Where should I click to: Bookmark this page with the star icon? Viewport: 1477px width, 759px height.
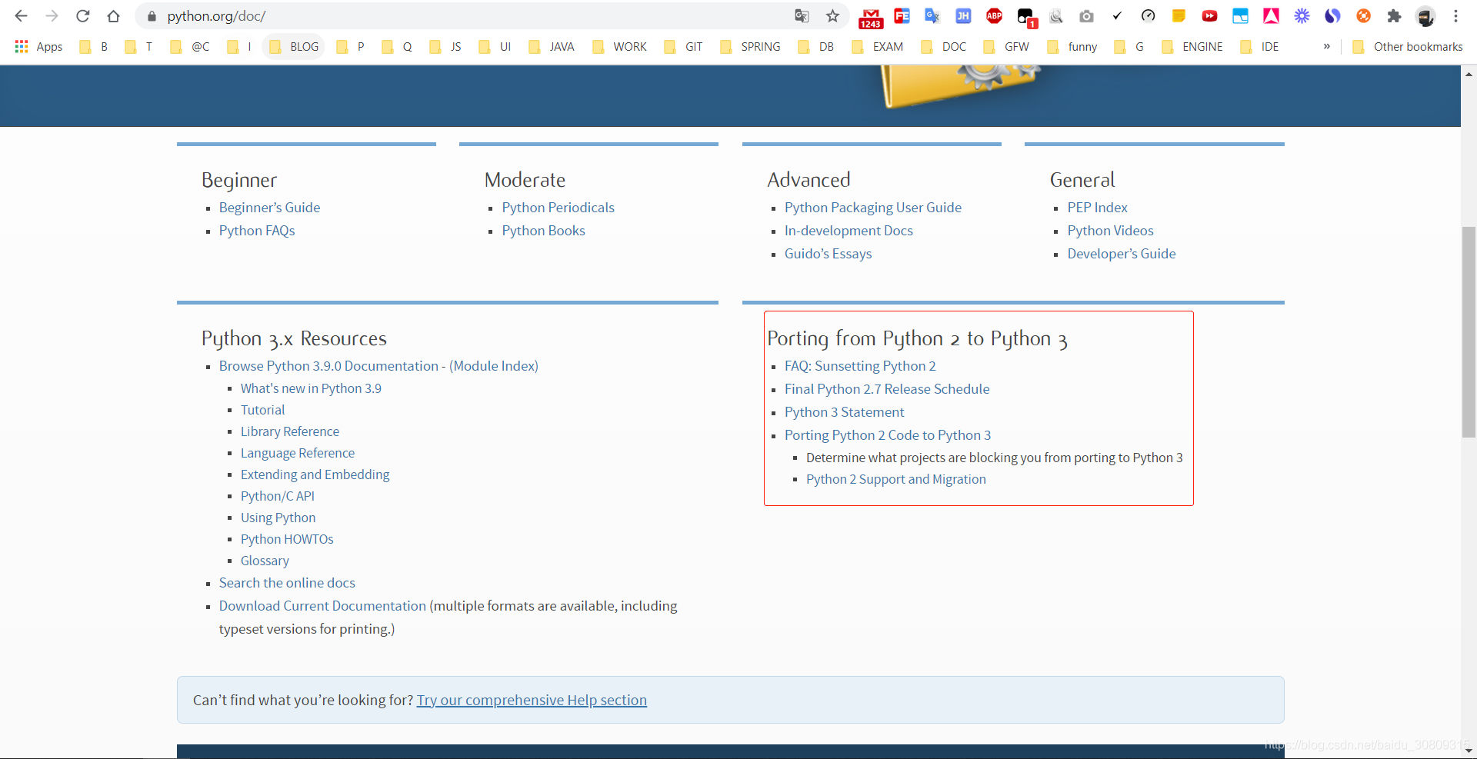coord(832,16)
